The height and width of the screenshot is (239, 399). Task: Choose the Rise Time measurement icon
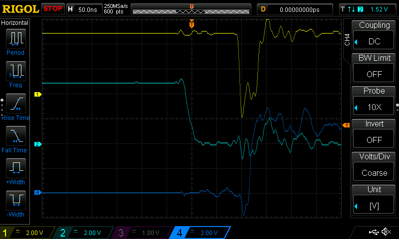15,104
